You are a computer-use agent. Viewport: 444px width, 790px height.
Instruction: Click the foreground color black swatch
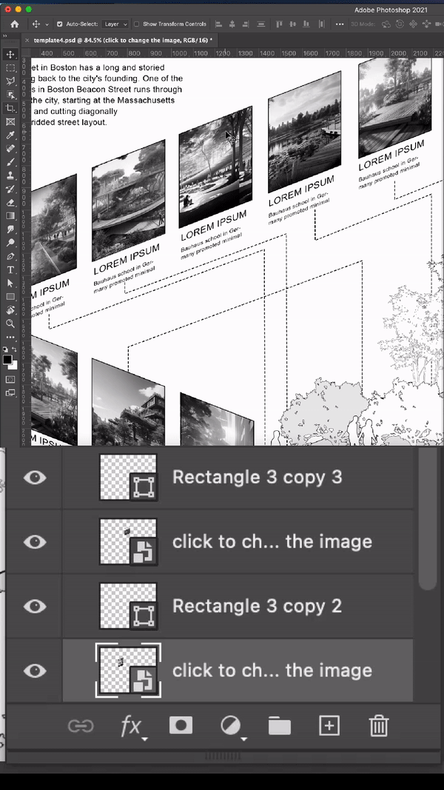tap(8, 359)
